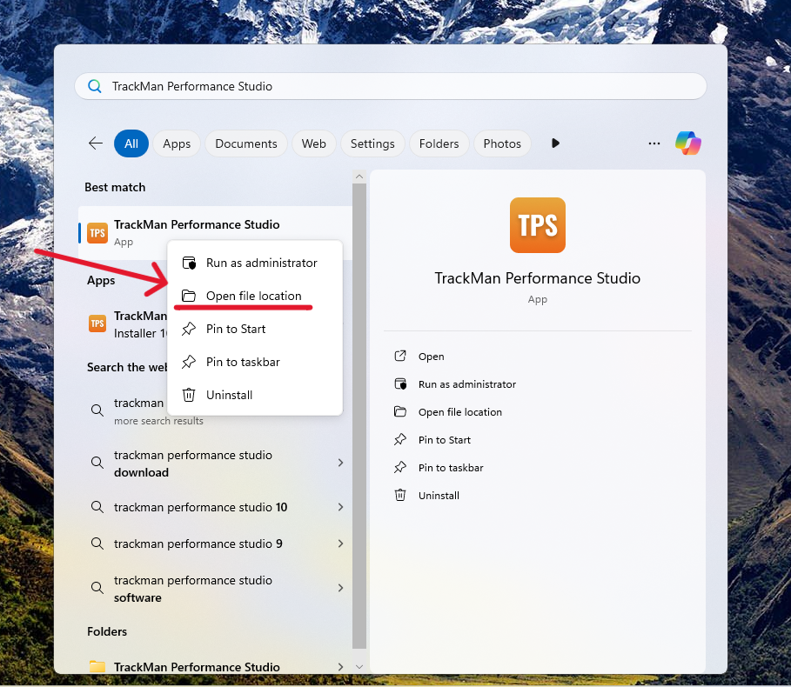Click the pin icon beside Pin to Start in details pane
791x687 pixels.
[400, 439]
